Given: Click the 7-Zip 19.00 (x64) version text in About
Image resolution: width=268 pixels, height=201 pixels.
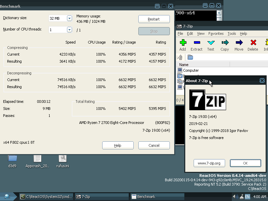Looking at the screenshot, I should [203, 117].
